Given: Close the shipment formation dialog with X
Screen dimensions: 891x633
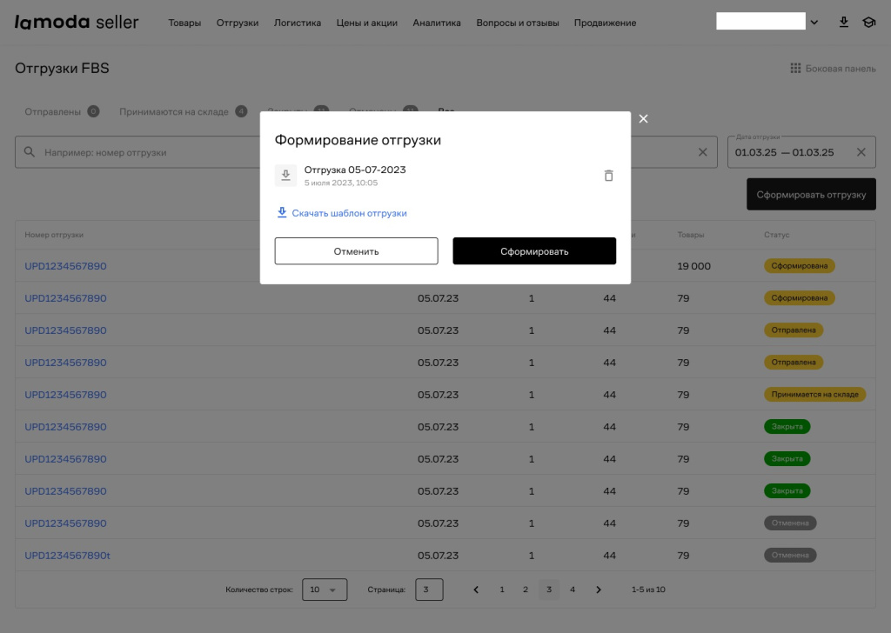Looking at the screenshot, I should [643, 119].
